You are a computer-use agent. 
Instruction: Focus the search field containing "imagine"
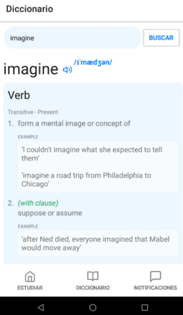click(x=73, y=38)
